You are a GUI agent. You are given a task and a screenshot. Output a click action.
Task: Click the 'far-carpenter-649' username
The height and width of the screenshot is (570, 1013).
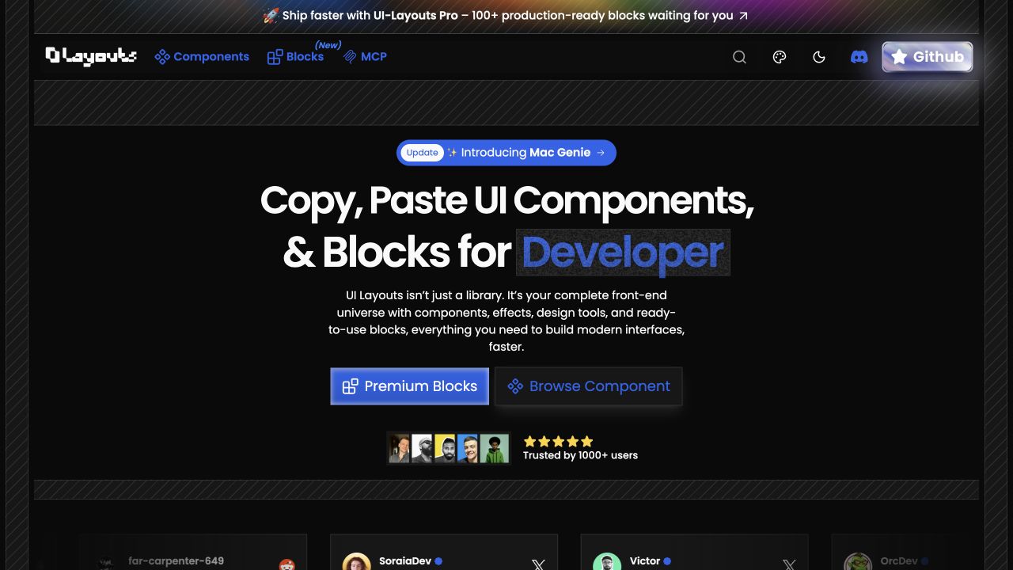tap(176, 561)
